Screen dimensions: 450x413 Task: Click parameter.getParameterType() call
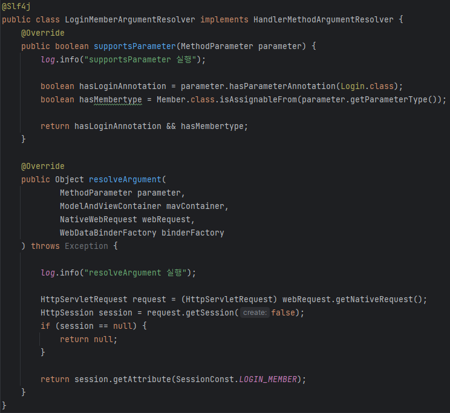369,100
